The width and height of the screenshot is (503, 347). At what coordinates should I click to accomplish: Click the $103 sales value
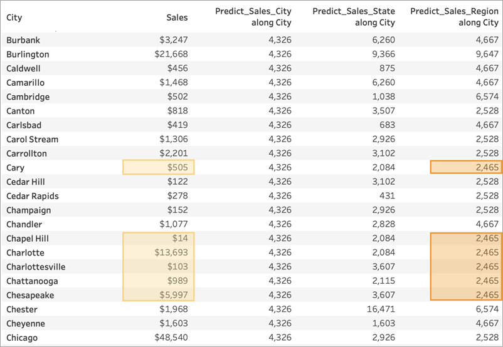pos(177,267)
